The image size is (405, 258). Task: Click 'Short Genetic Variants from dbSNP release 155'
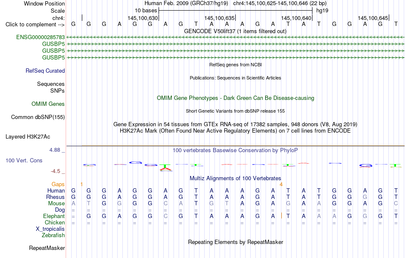click(x=235, y=111)
